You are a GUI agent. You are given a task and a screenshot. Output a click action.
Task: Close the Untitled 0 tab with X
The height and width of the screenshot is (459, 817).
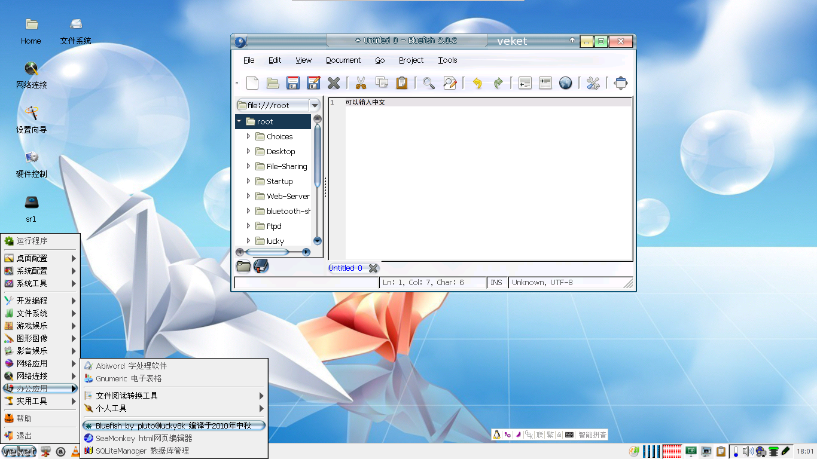click(373, 268)
